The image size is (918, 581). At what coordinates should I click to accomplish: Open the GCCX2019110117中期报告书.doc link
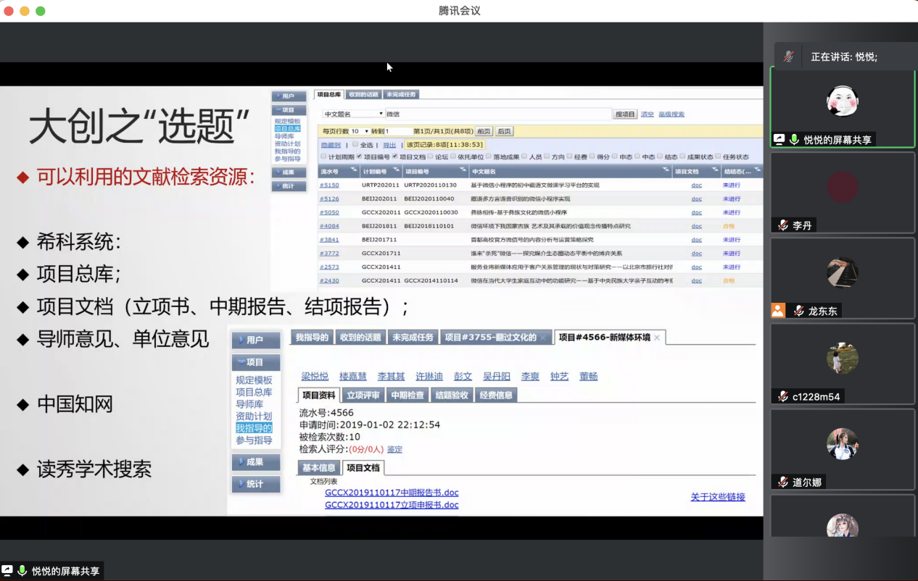tap(392, 493)
